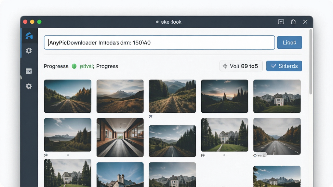
Task: Click the small dot under the lake mountain thumbnail
Action: click(68, 155)
